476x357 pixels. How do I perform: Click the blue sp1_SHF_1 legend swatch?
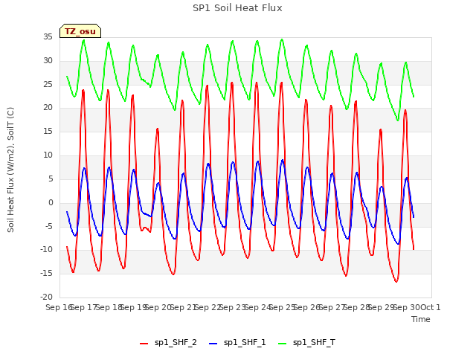pyautogui.click(x=213, y=344)
